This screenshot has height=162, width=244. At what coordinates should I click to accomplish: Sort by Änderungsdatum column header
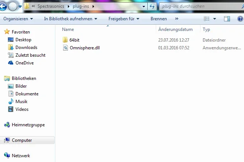(x=175, y=29)
